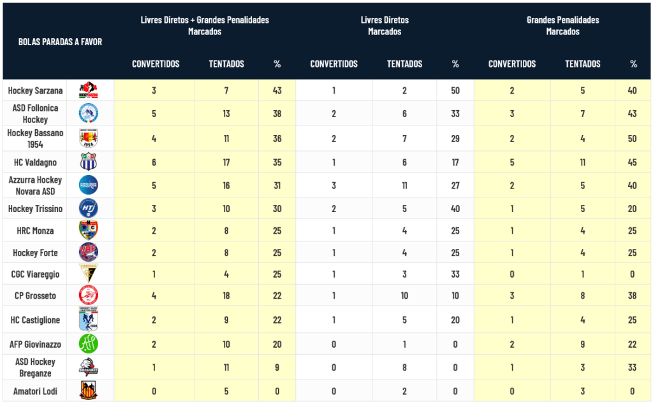Click the Livres Diretos Marcados header
The image size is (653, 405).
coord(385,25)
